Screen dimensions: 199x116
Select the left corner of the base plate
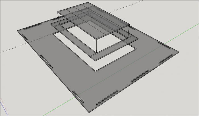pyautogui.click(x=17, y=30)
